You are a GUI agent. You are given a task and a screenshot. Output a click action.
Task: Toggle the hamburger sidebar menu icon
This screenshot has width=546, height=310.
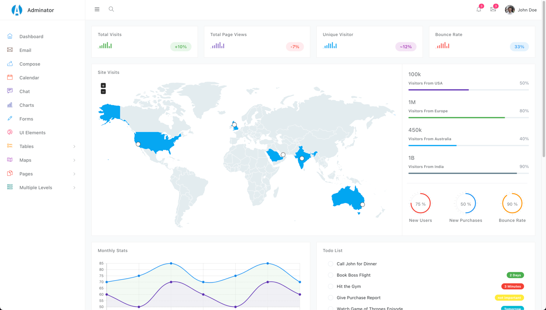97,9
